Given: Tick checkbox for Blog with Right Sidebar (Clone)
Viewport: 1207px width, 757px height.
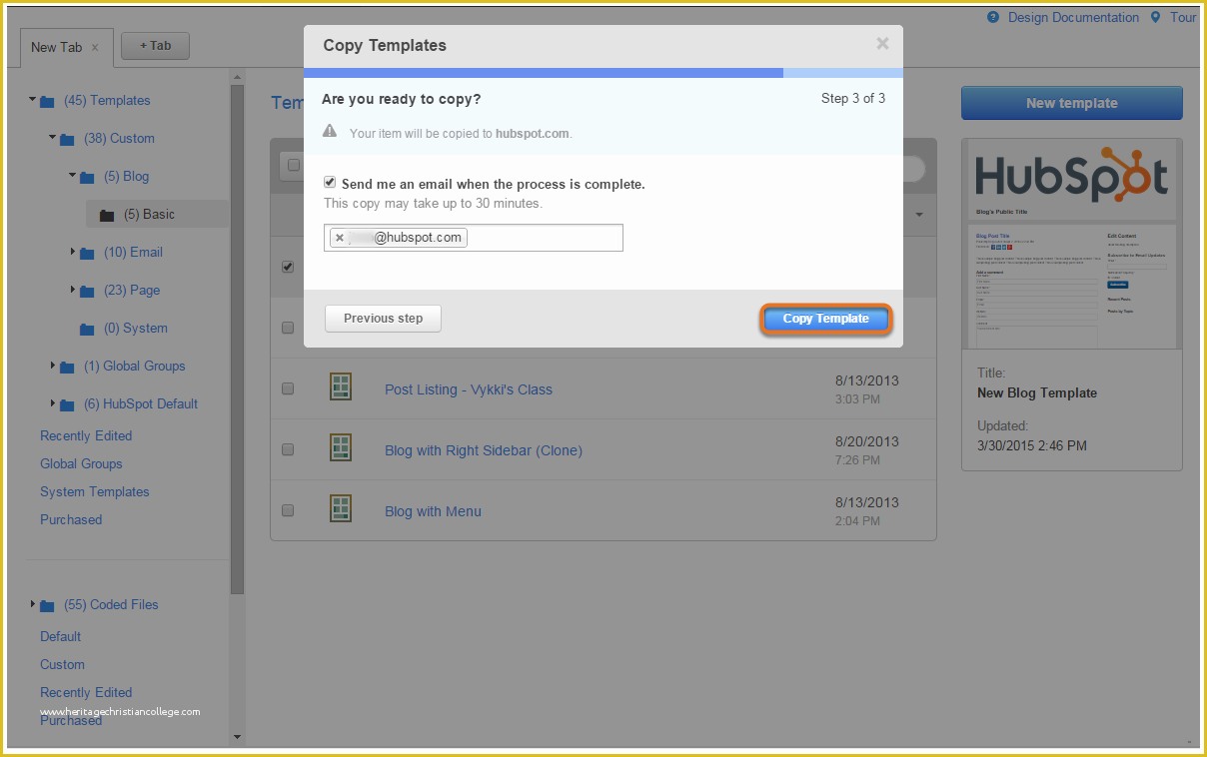Looking at the screenshot, I should click(x=288, y=449).
